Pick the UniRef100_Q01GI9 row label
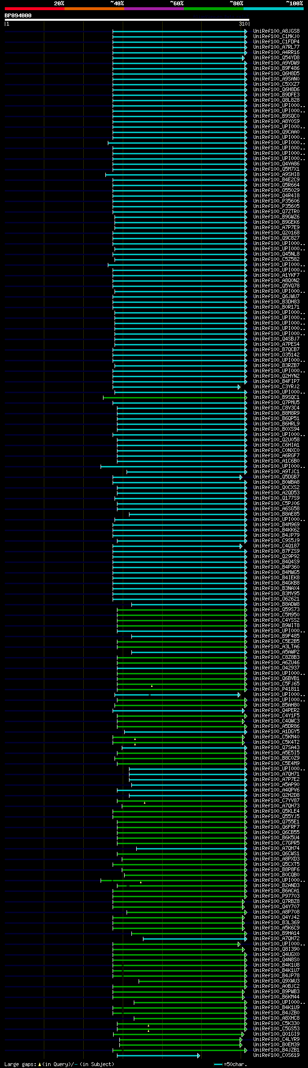Image resolution: width=308 pixels, height=1068 pixels. 276,1034
